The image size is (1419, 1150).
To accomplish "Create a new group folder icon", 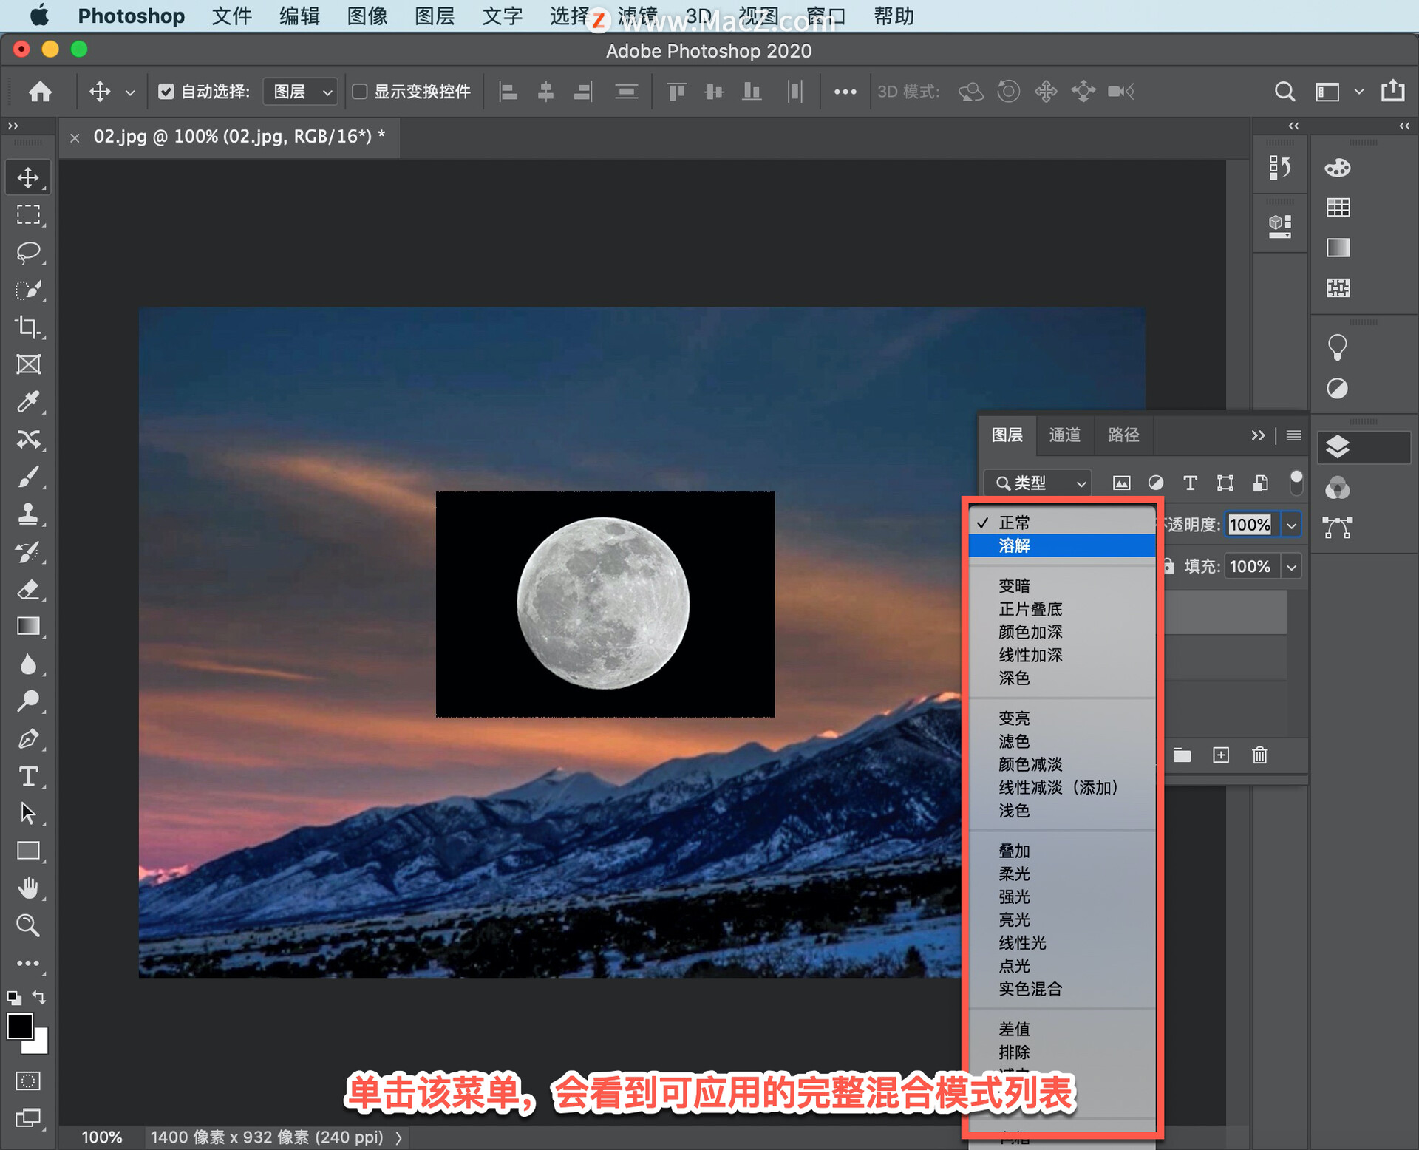I will (x=1182, y=755).
